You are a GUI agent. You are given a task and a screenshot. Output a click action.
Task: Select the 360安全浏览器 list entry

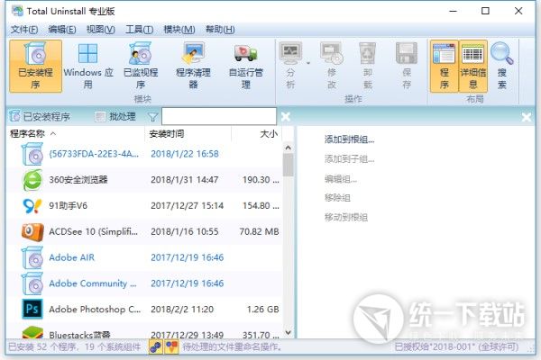tap(78, 180)
